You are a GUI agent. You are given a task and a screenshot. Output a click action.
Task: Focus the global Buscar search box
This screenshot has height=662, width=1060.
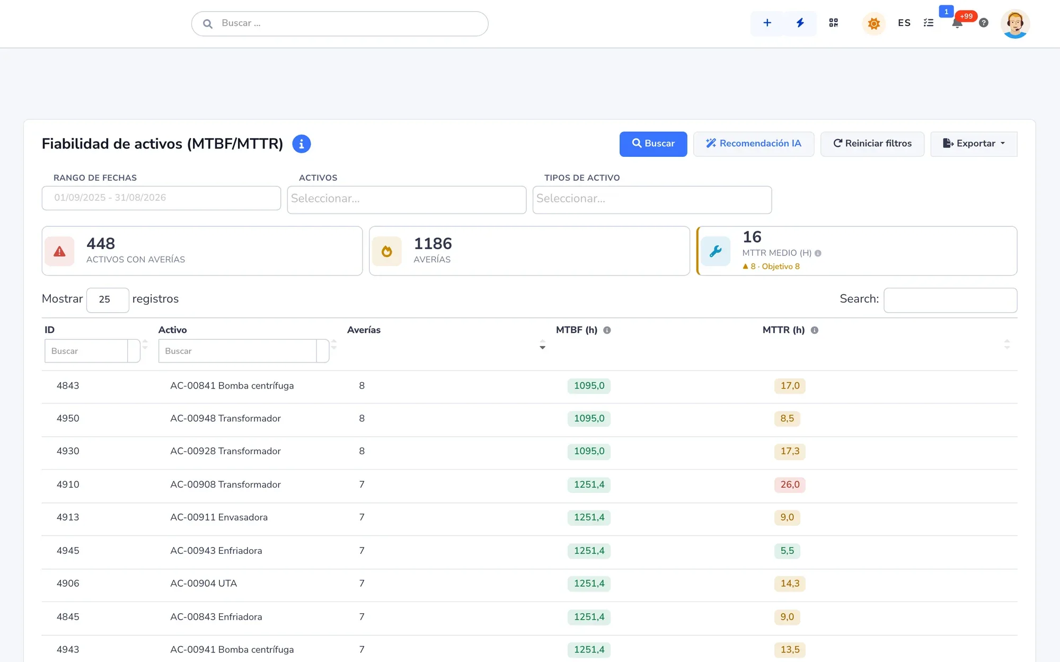click(340, 23)
